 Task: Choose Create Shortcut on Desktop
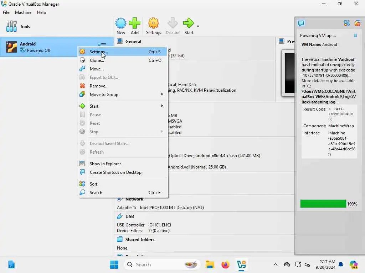click(x=123, y=172)
